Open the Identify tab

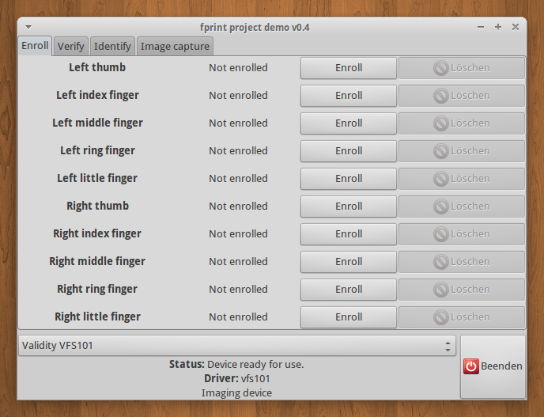pyautogui.click(x=112, y=47)
